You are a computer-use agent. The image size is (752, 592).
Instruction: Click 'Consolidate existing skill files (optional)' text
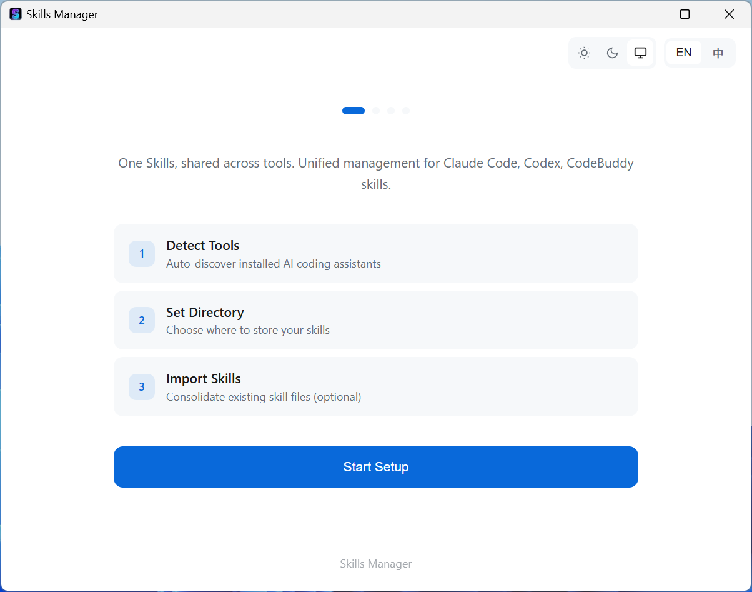tap(264, 397)
